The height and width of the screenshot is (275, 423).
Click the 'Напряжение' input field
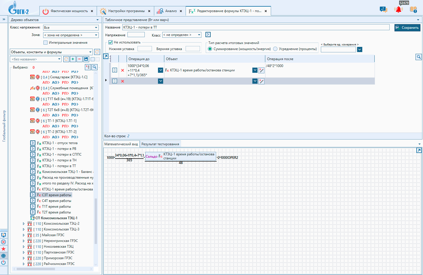pyautogui.click(x=136, y=35)
